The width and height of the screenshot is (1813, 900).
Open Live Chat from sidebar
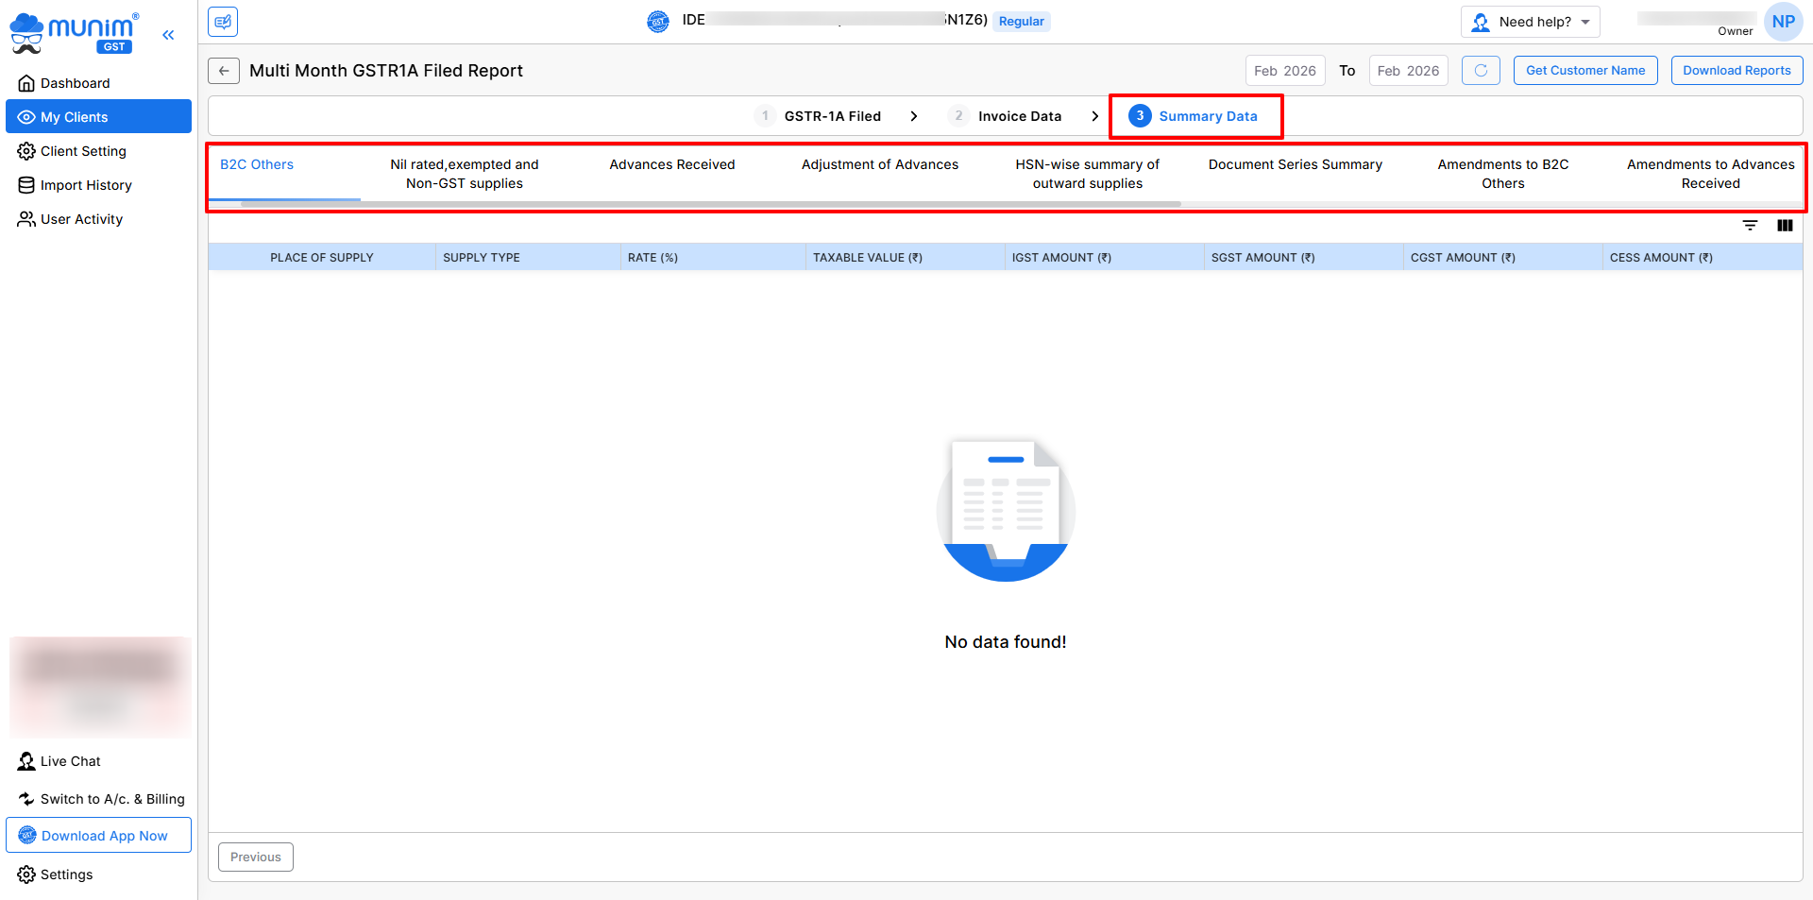point(70,761)
